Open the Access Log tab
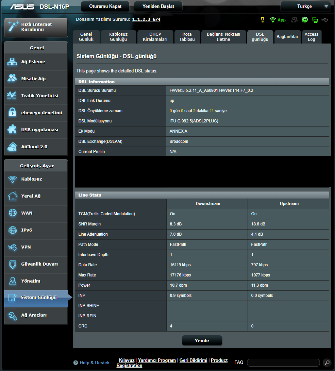 pos(311,37)
